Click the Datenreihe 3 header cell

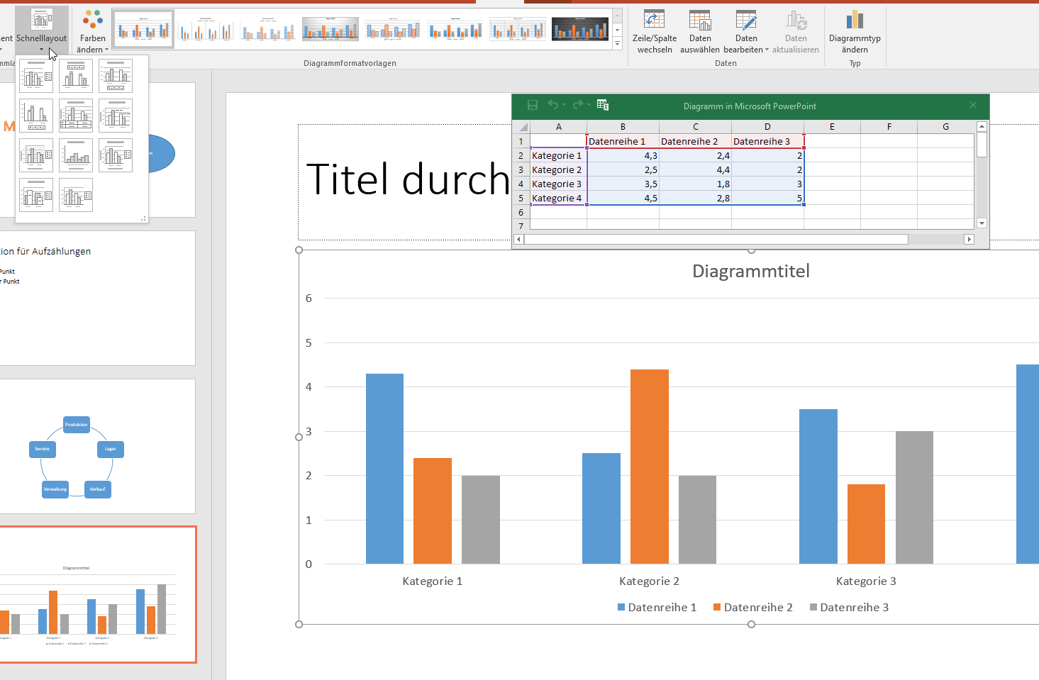coord(767,141)
